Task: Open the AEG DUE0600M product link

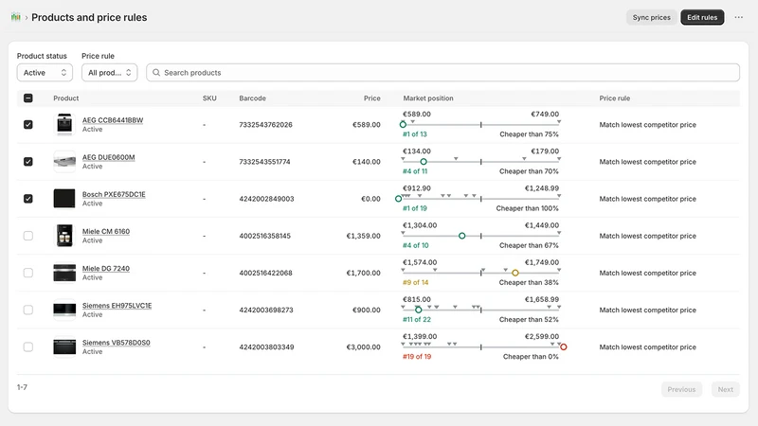Action: (108, 157)
